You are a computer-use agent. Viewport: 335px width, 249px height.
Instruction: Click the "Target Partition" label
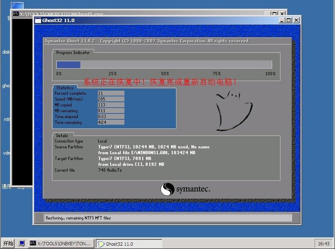point(69,158)
